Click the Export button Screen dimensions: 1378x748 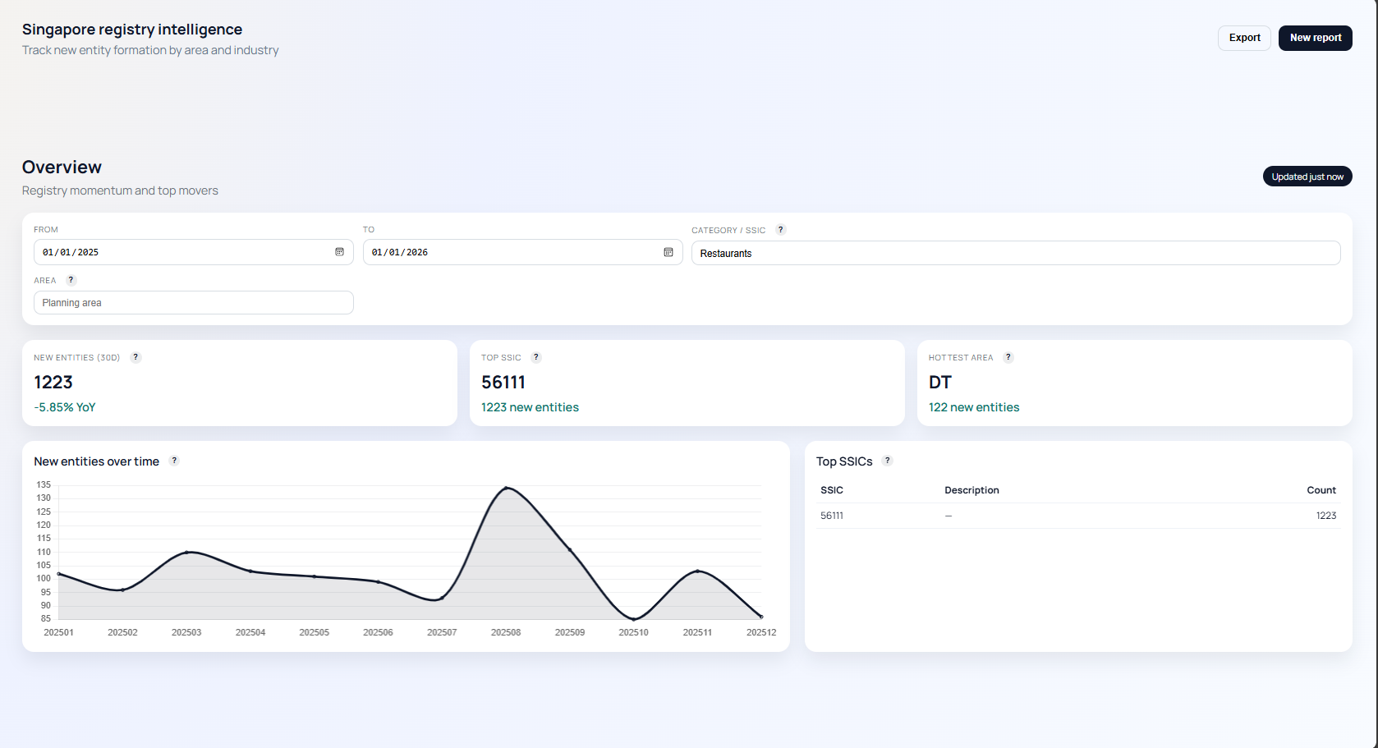(1244, 38)
